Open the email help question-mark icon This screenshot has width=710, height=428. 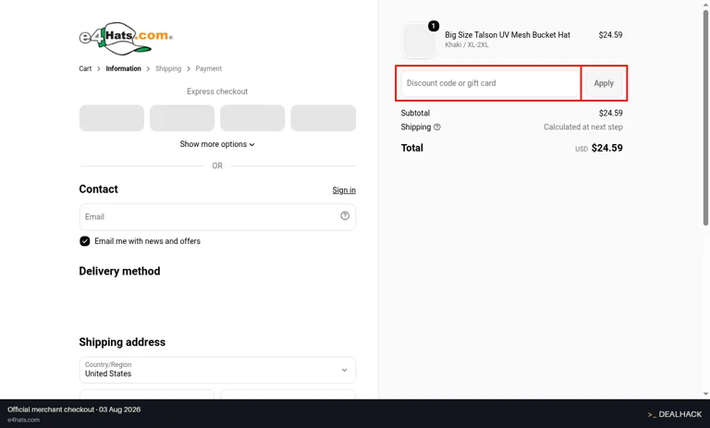pyautogui.click(x=345, y=216)
